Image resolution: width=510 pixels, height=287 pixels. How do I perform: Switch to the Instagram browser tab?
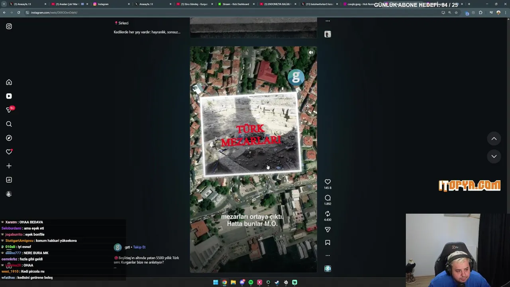coord(112,4)
